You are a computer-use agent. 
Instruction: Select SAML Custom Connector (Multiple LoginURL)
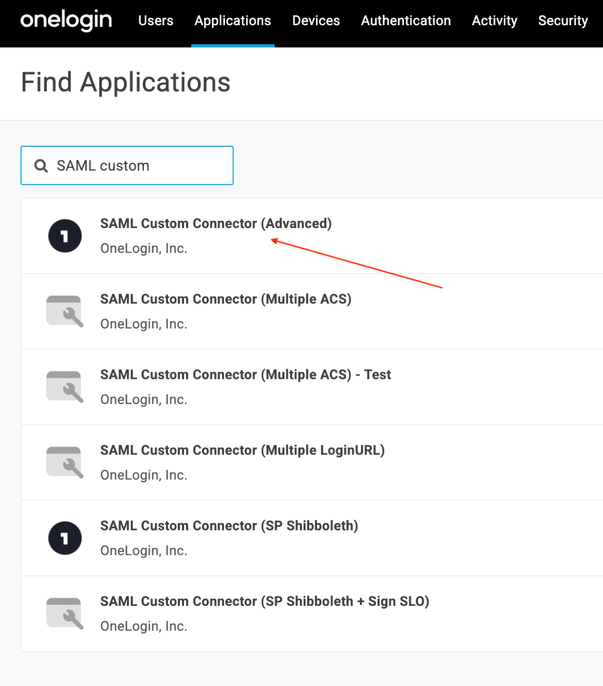243,450
